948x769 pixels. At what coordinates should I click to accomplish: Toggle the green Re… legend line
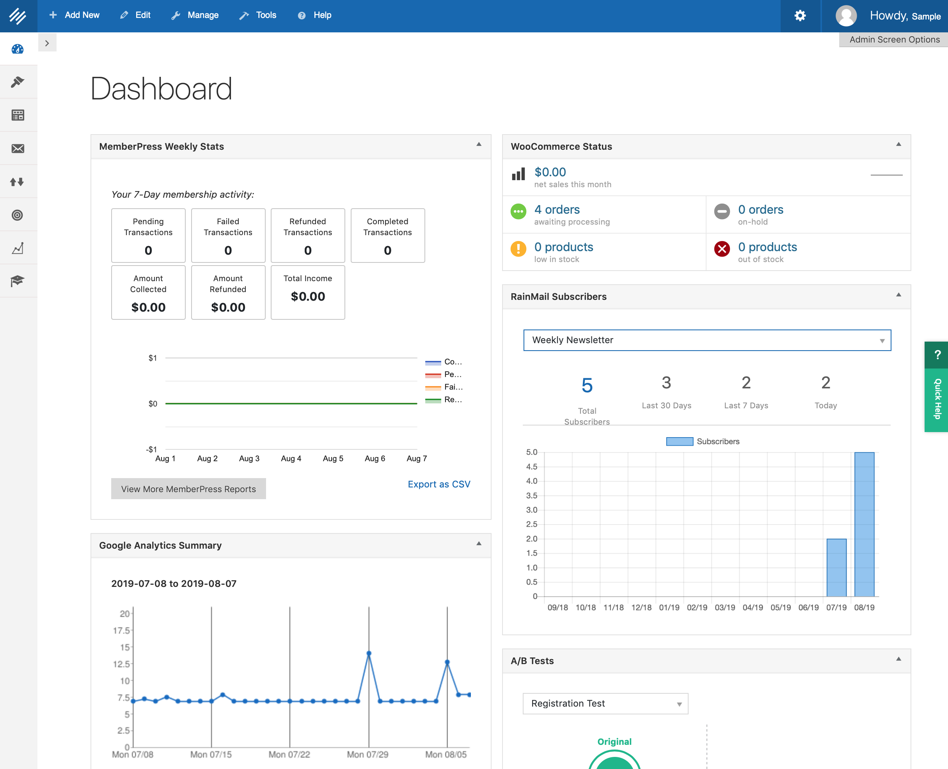[x=433, y=400]
